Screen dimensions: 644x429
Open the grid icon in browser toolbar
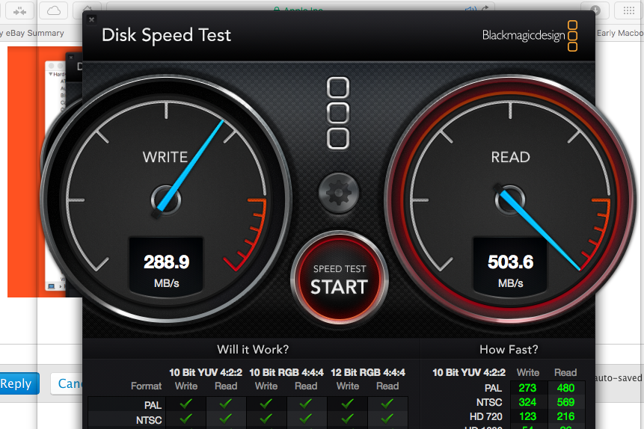[x=629, y=11]
